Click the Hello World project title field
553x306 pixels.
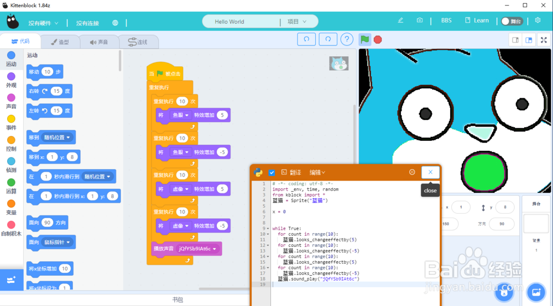point(242,22)
